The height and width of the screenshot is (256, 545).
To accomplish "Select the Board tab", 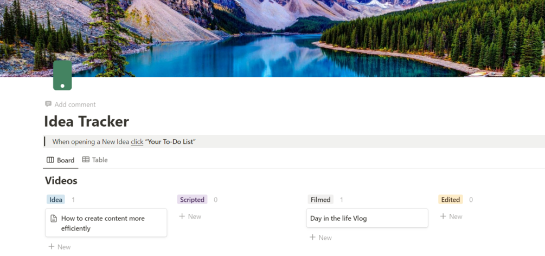I will click(x=61, y=160).
